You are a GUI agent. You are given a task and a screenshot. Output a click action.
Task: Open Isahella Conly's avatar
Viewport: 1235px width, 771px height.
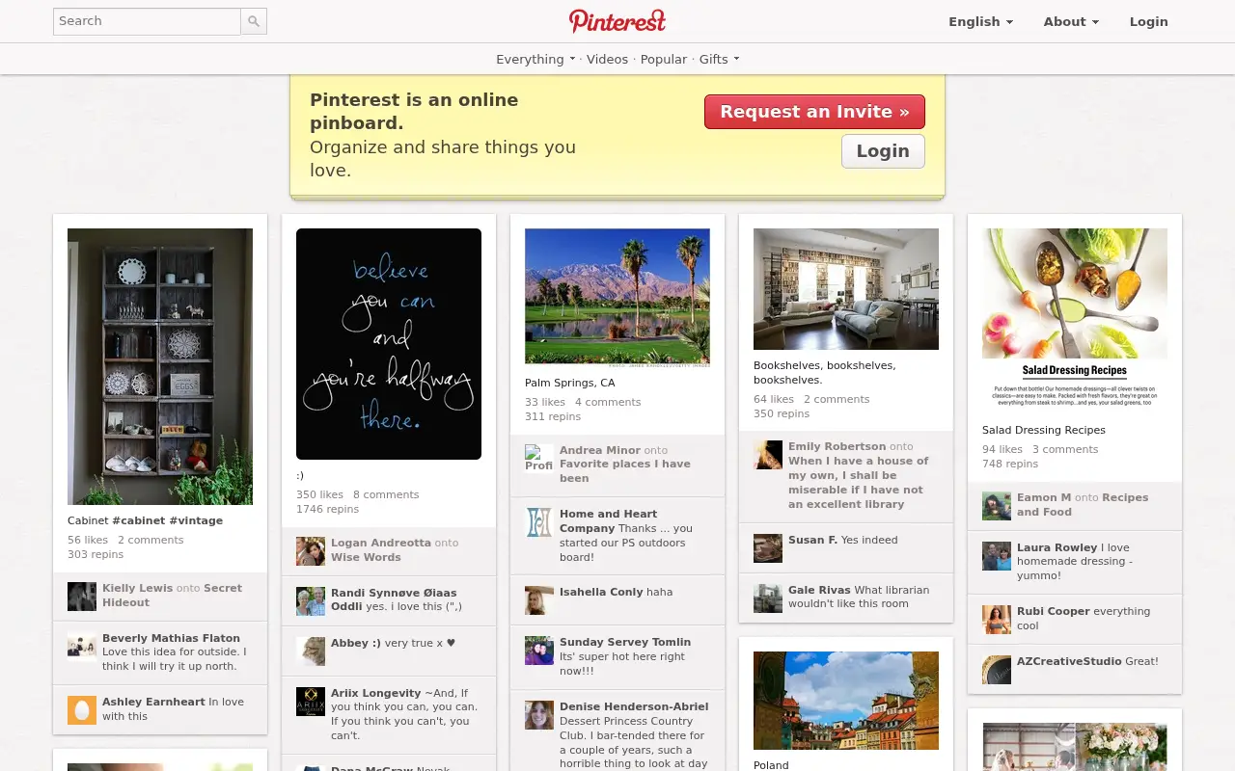click(539, 599)
